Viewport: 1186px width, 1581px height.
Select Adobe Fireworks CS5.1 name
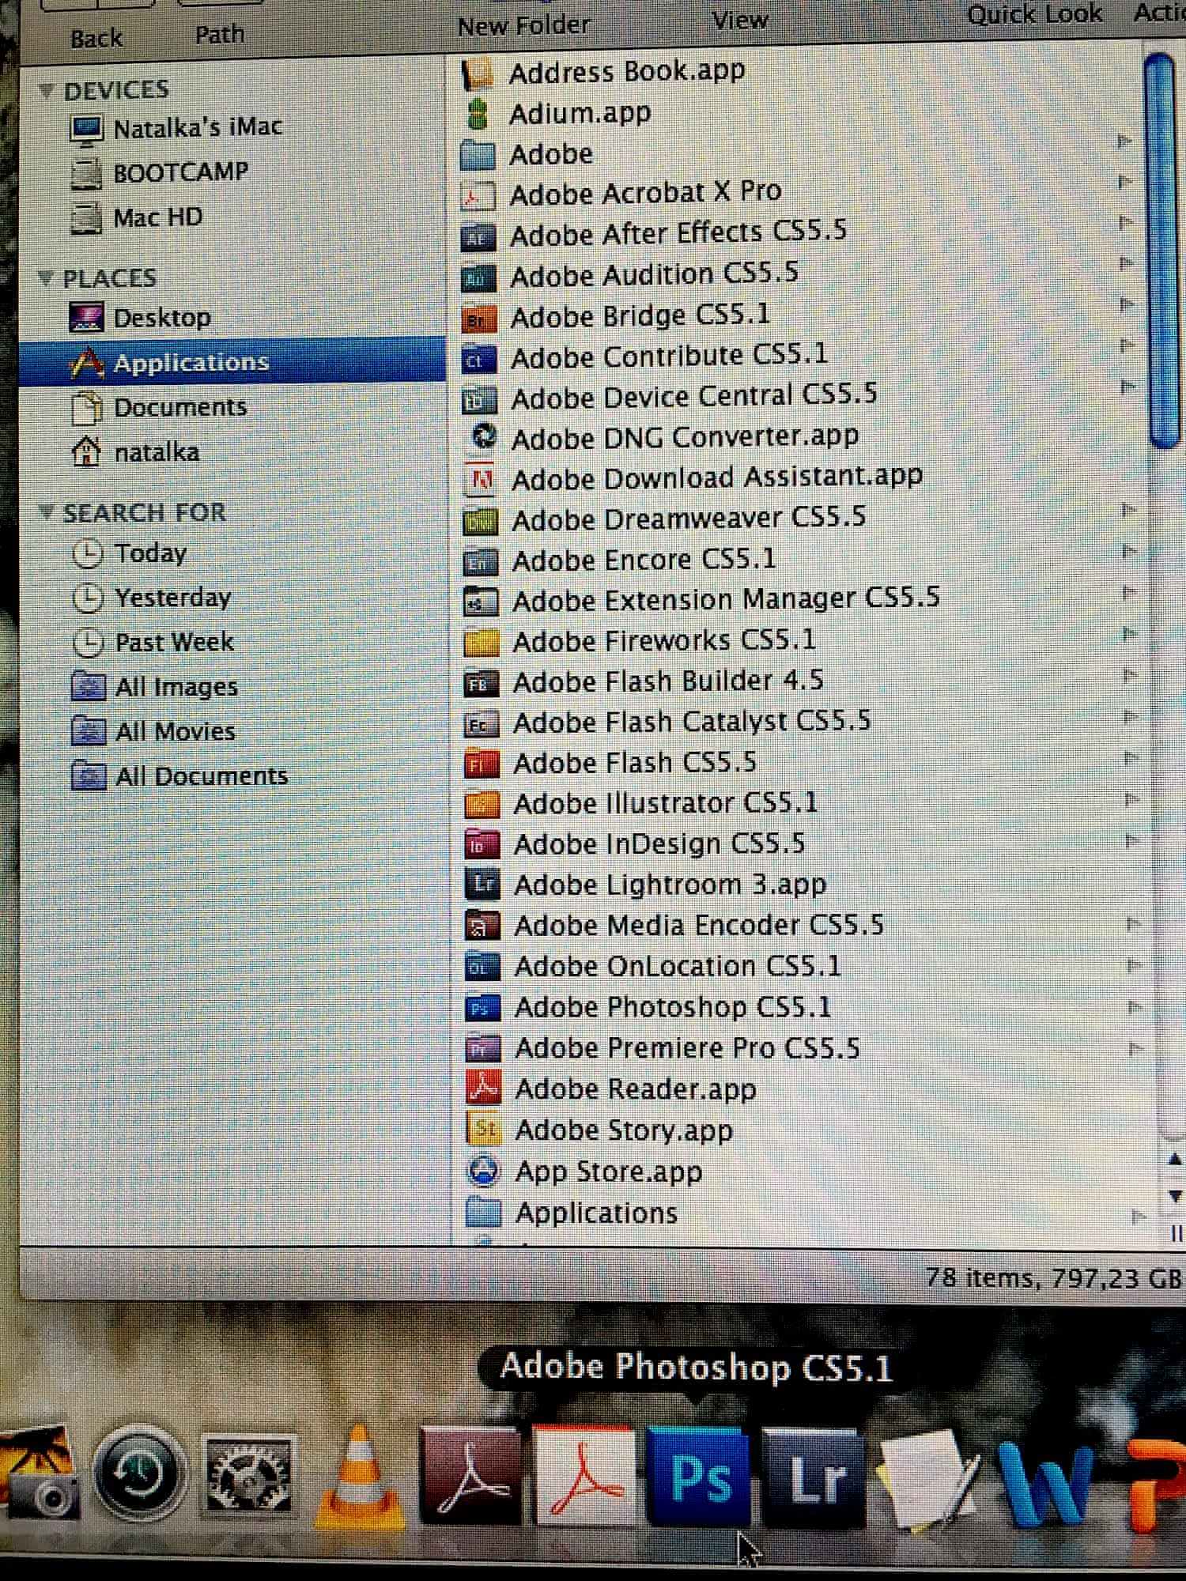664,640
